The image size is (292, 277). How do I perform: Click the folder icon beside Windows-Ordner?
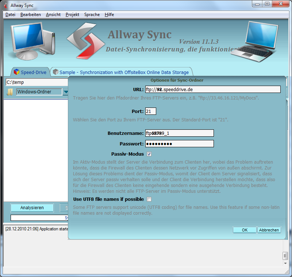click(x=10, y=92)
